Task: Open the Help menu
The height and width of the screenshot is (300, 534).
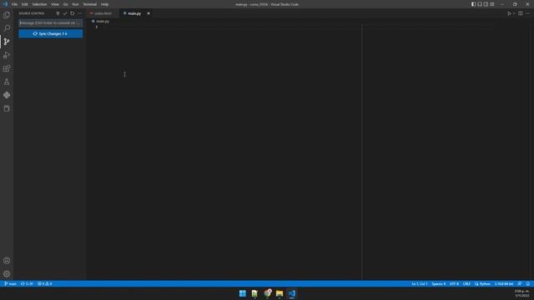Action: [104, 4]
